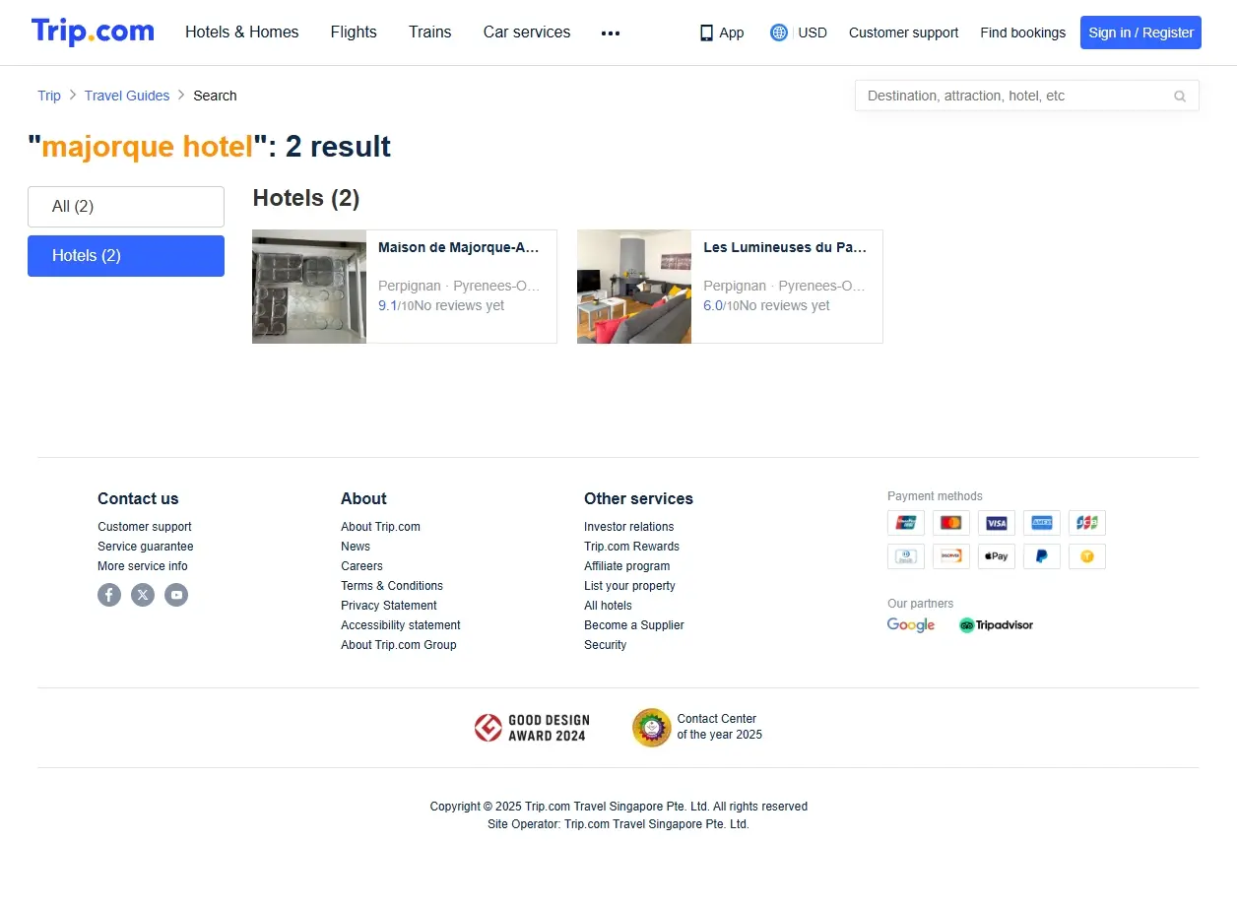
Task: Open the Affiliate program link
Action: click(627, 566)
